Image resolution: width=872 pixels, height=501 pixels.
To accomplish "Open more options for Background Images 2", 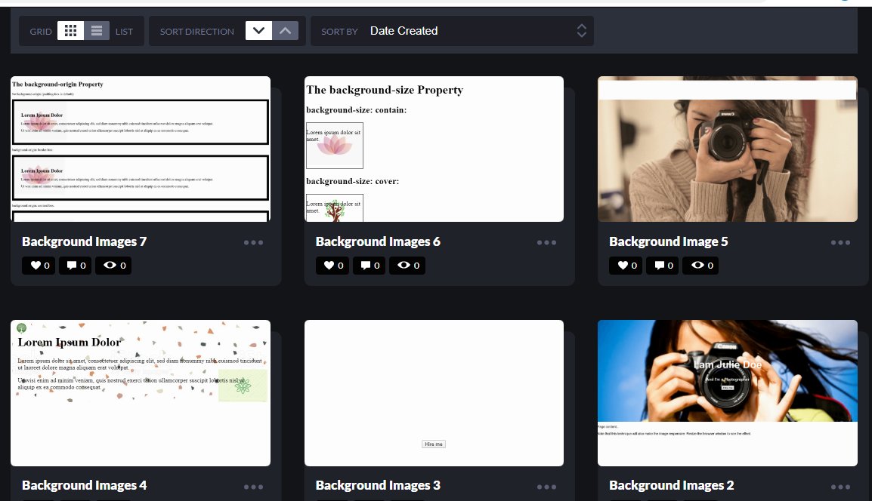I will pyautogui.click(x=840, y=487).
